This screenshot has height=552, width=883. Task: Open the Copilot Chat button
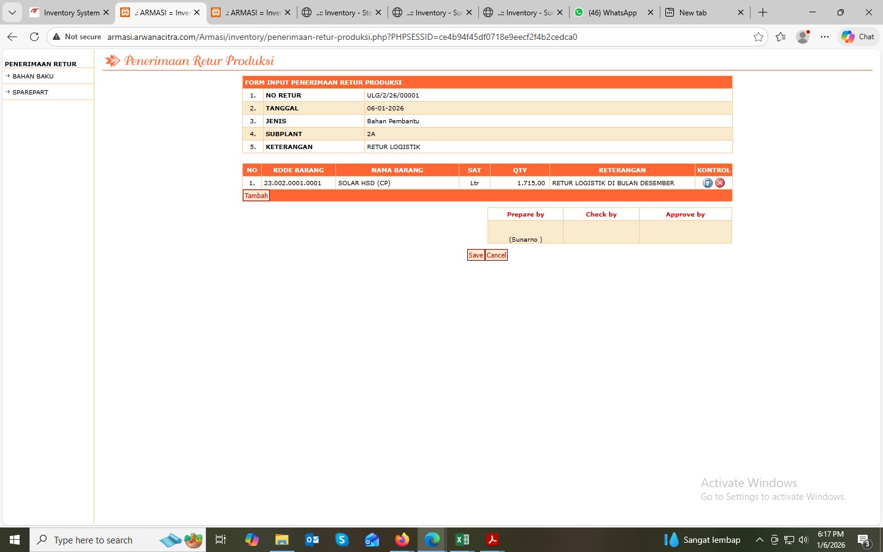[x=858, y=37]
